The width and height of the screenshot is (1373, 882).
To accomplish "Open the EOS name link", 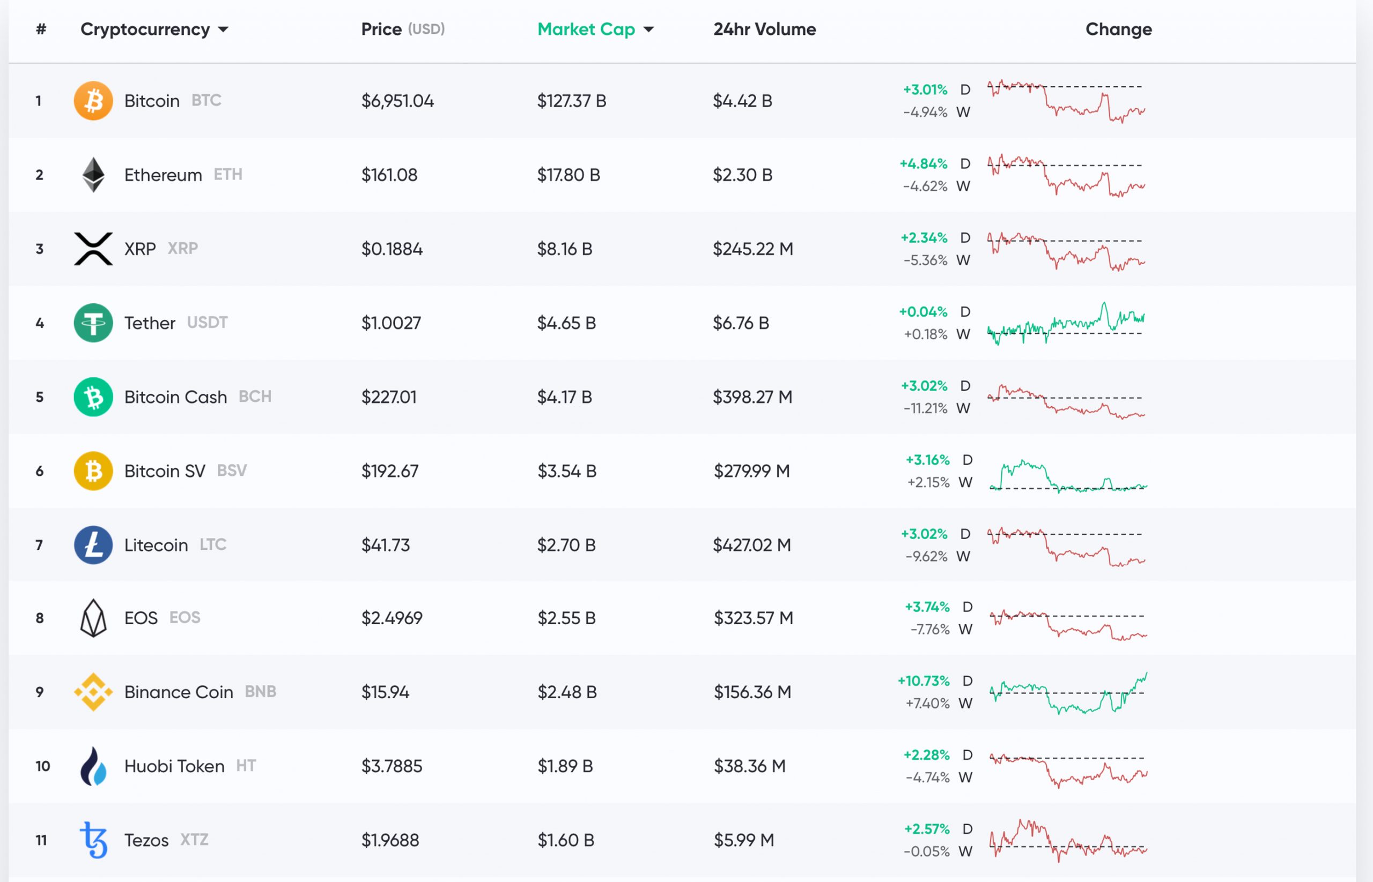I will 141,618.
